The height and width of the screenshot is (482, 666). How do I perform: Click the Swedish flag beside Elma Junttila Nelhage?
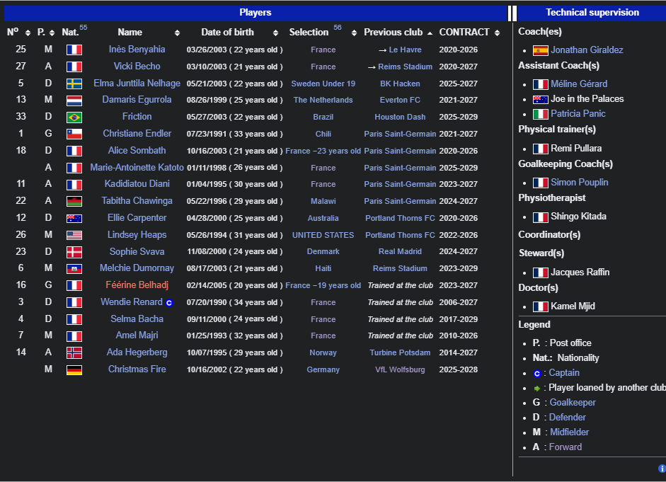[74, 84]
